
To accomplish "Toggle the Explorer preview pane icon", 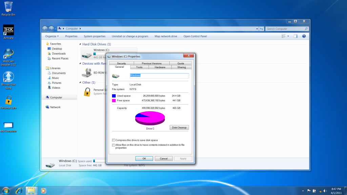I will point(295,36).
